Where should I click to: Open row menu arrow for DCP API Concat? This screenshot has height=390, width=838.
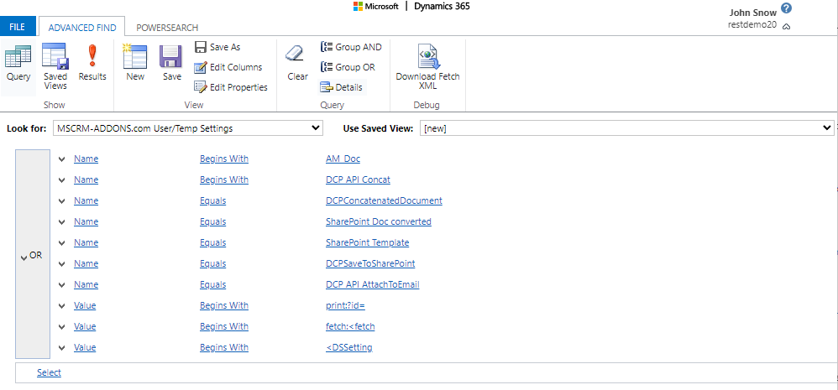tap(62, 179)
